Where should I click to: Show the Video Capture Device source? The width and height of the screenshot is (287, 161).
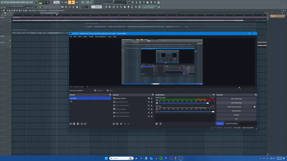click(x=149, y=113)
